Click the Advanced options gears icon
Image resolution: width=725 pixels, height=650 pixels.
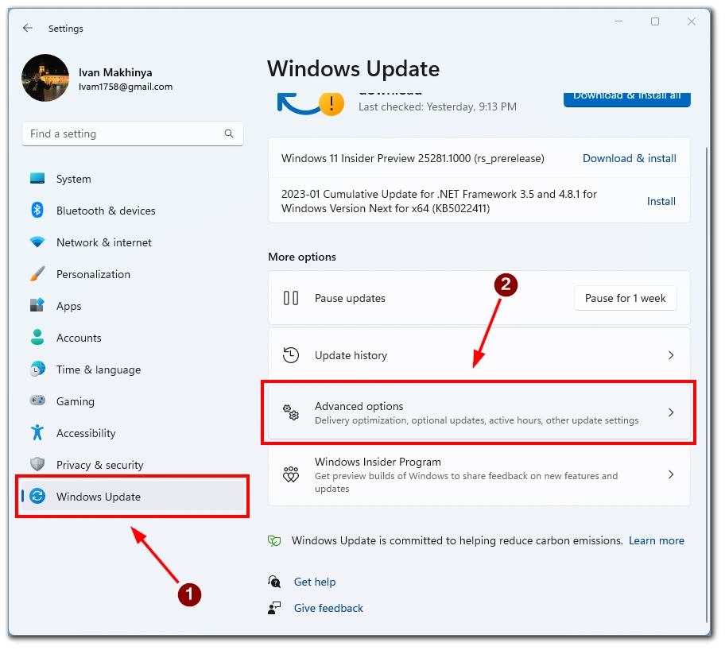click(x=291, y=412)
